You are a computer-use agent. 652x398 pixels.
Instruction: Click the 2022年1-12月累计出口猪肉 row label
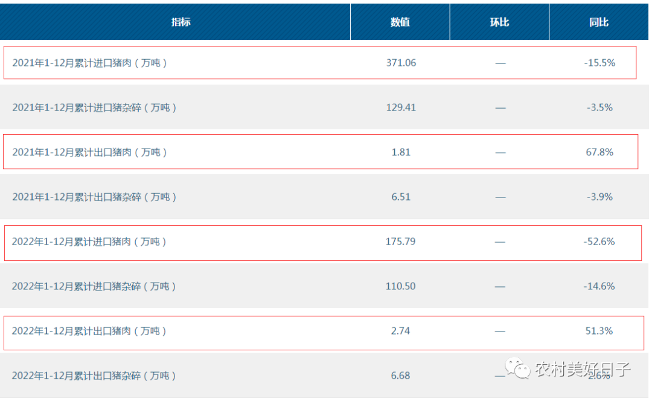click(x=89, y=331)
